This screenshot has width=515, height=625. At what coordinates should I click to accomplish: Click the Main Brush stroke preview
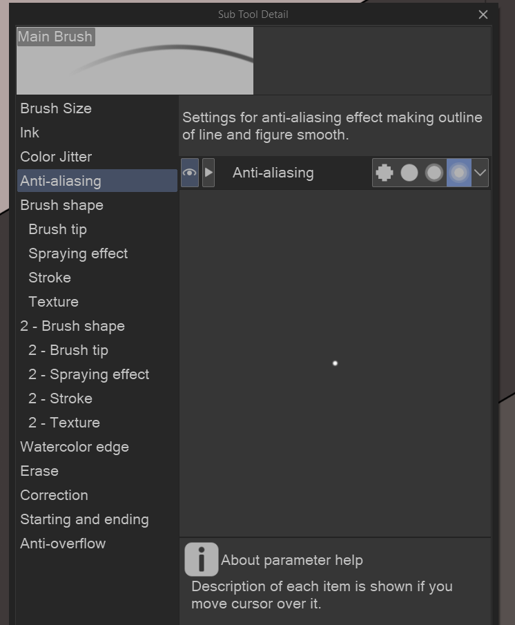[135, 61]
